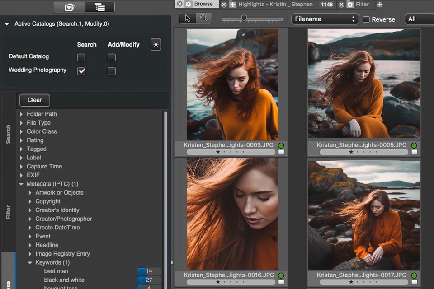Click the Event metadata row
The image size is (434, 289).
click(43, 237)
